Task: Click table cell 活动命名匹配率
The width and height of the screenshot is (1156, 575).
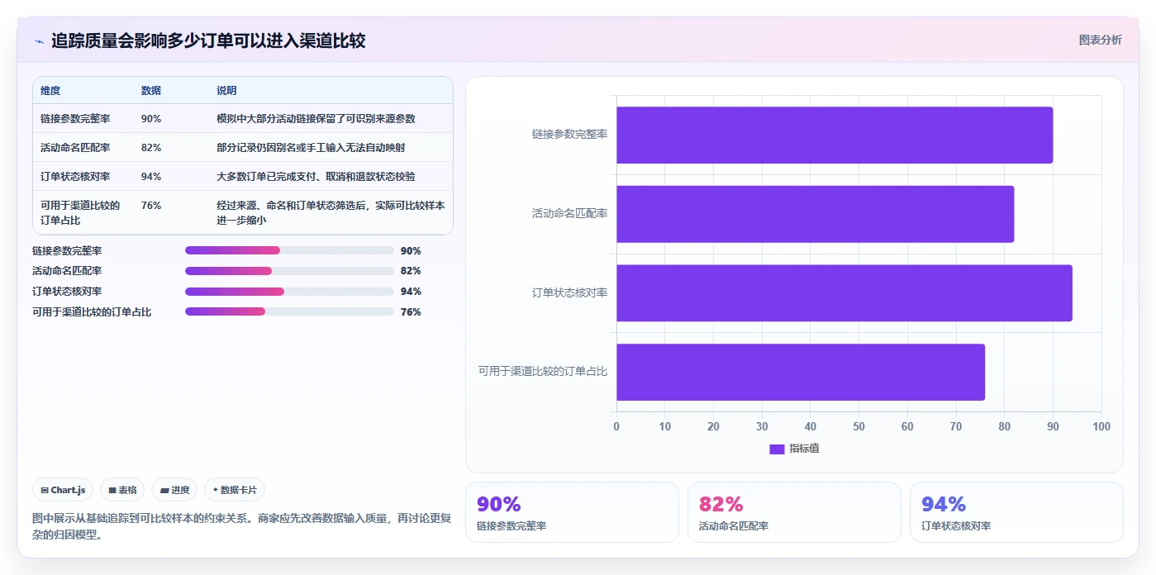Action: (75, 148)
